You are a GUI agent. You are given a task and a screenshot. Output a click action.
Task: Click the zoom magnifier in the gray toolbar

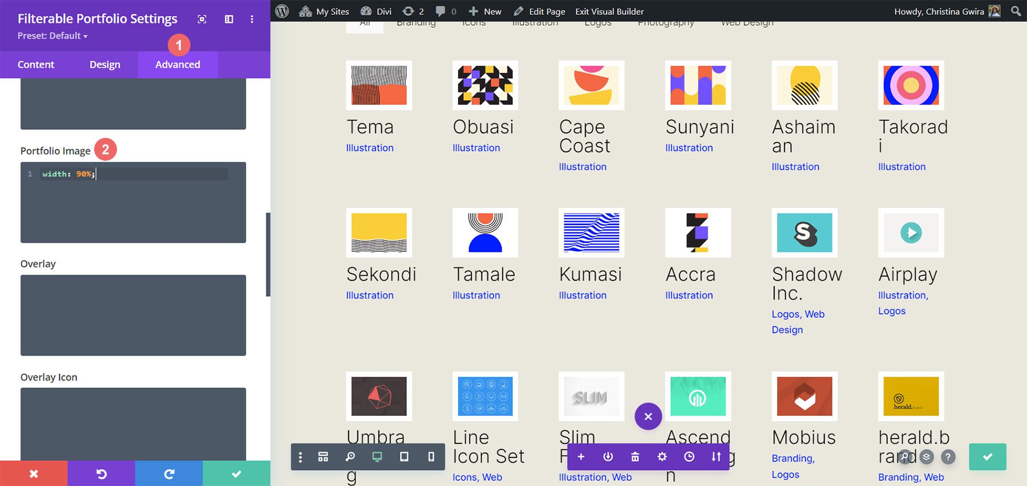tap(350, 457)
